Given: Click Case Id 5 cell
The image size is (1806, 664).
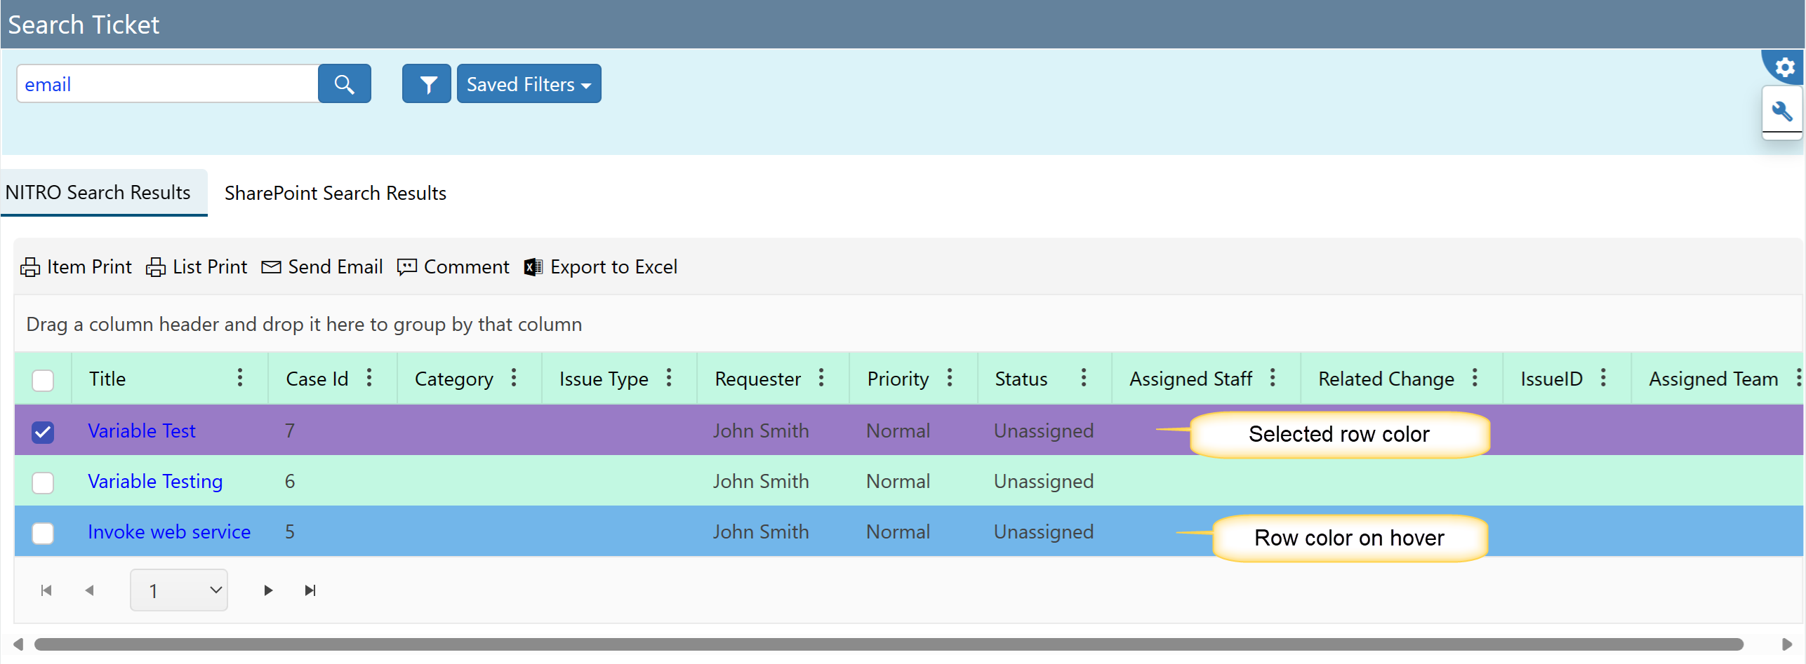Looking at the screenshot, I should [x=290, y=532].
